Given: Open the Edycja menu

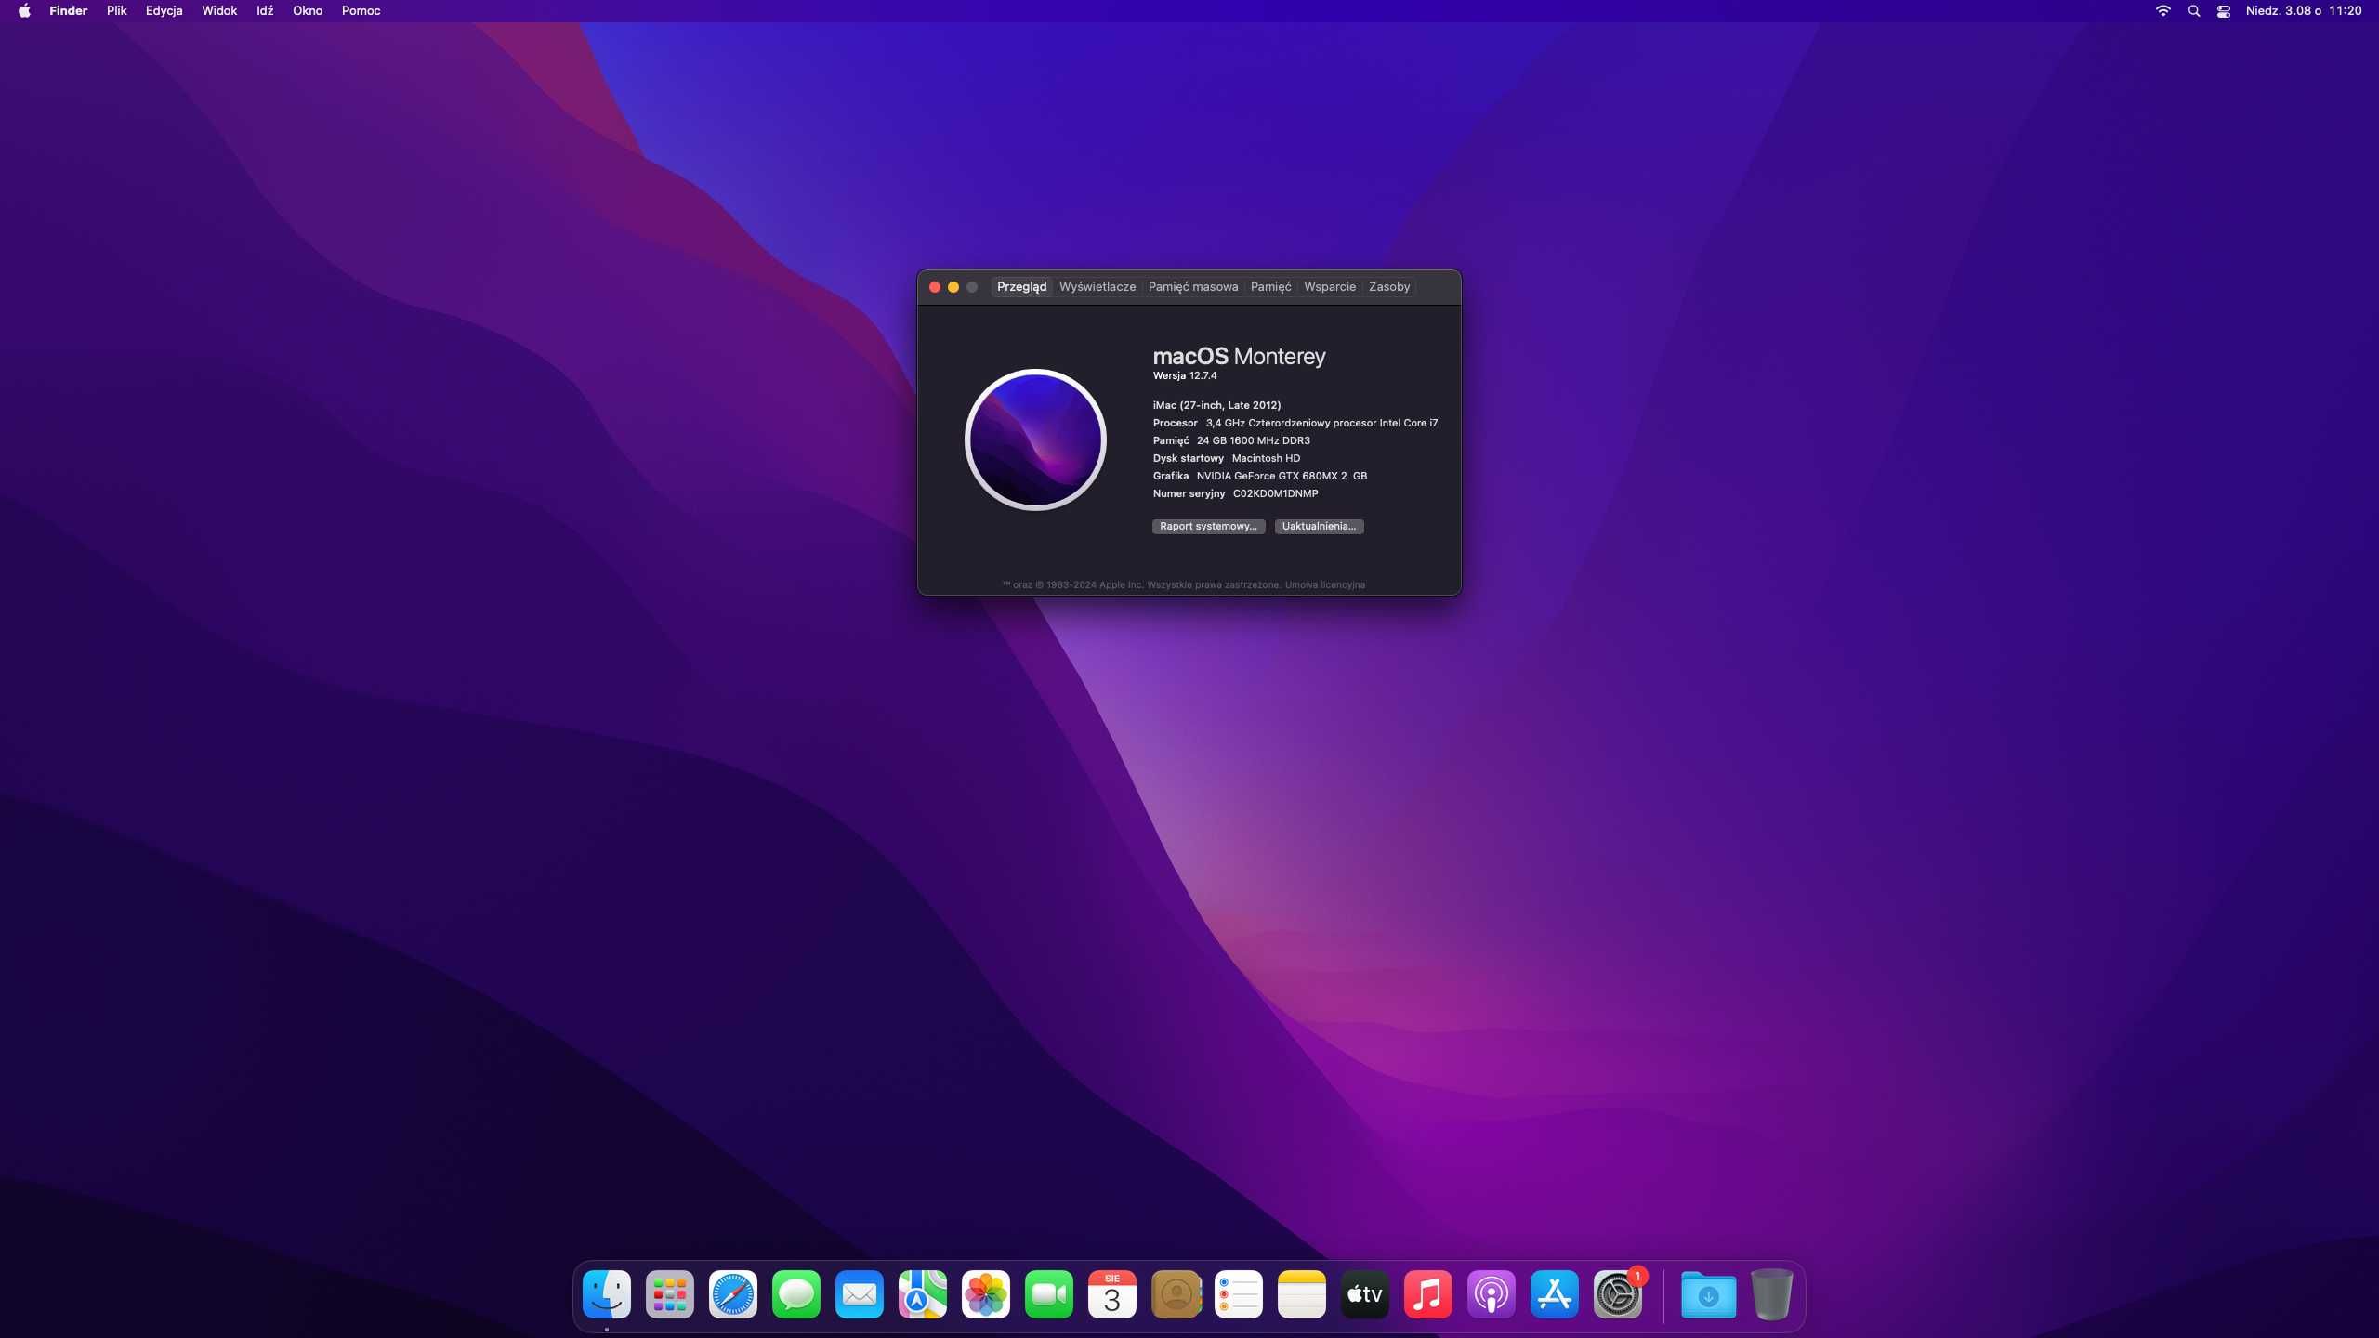Looking at the screenshot, I should point(164,11).
